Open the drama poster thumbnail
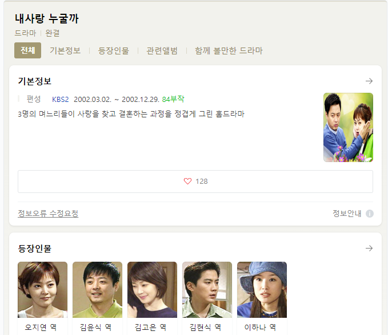The image size is (388, 335). (x=348, y=128)
